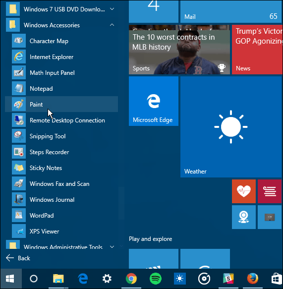Click the Windows Journal text label
Image resolution: width=283 pixels, height=289 pixels.
tap(52, 199)
